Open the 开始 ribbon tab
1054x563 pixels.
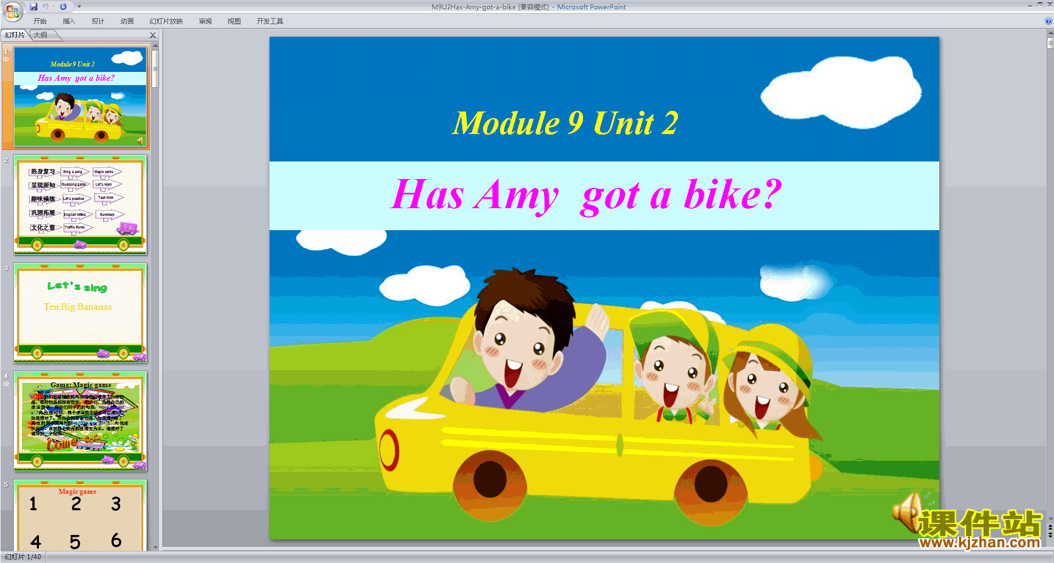pos(40,21)
